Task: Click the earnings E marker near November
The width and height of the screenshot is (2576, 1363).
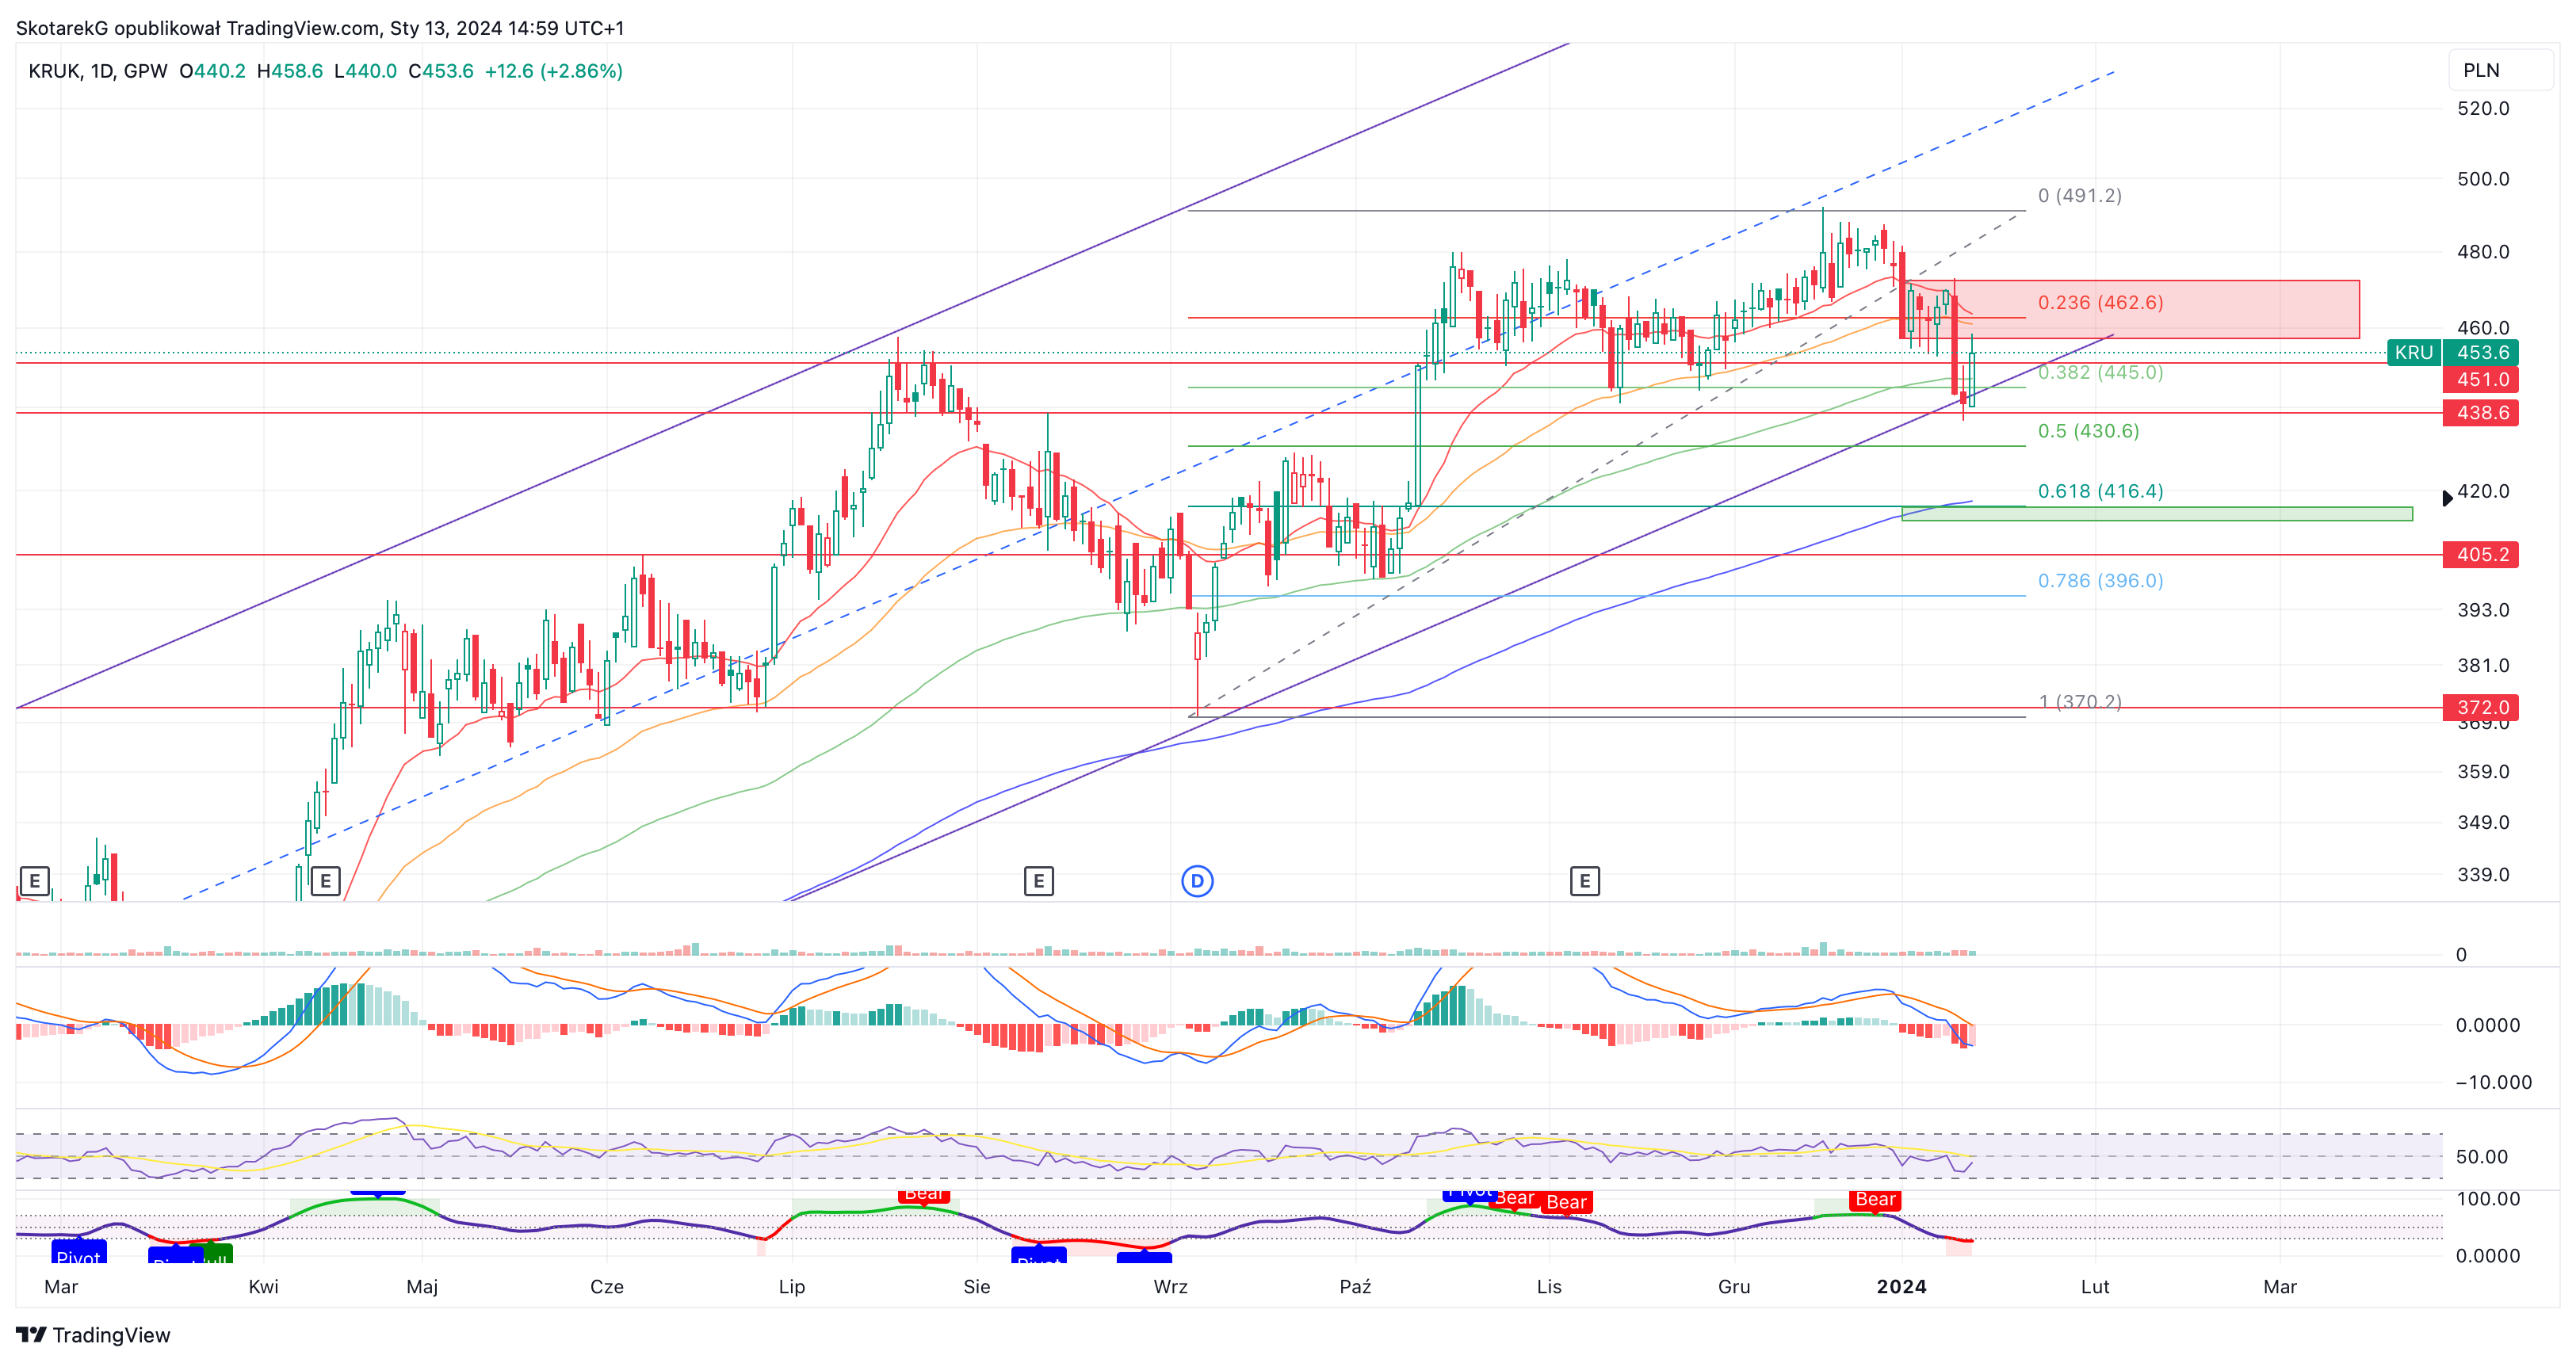Action: [1585, 881]
